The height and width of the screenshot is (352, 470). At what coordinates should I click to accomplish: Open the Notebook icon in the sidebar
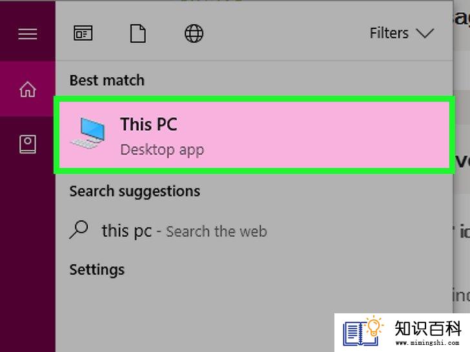[x=28, y=144]
